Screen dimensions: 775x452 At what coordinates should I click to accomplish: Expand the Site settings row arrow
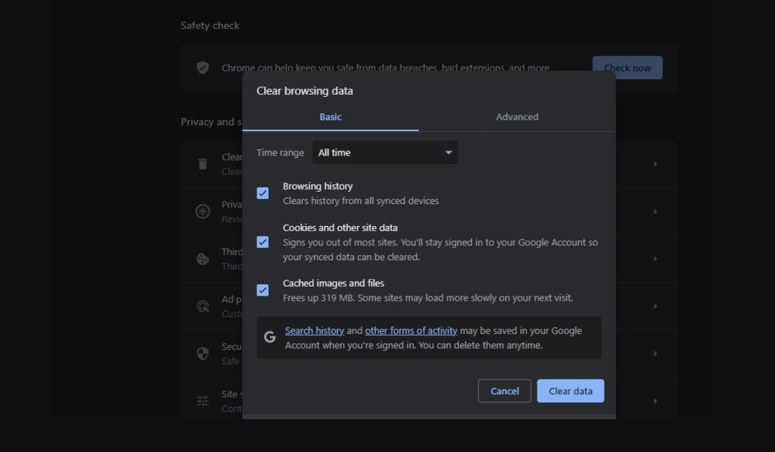click(x=655, y=401)
